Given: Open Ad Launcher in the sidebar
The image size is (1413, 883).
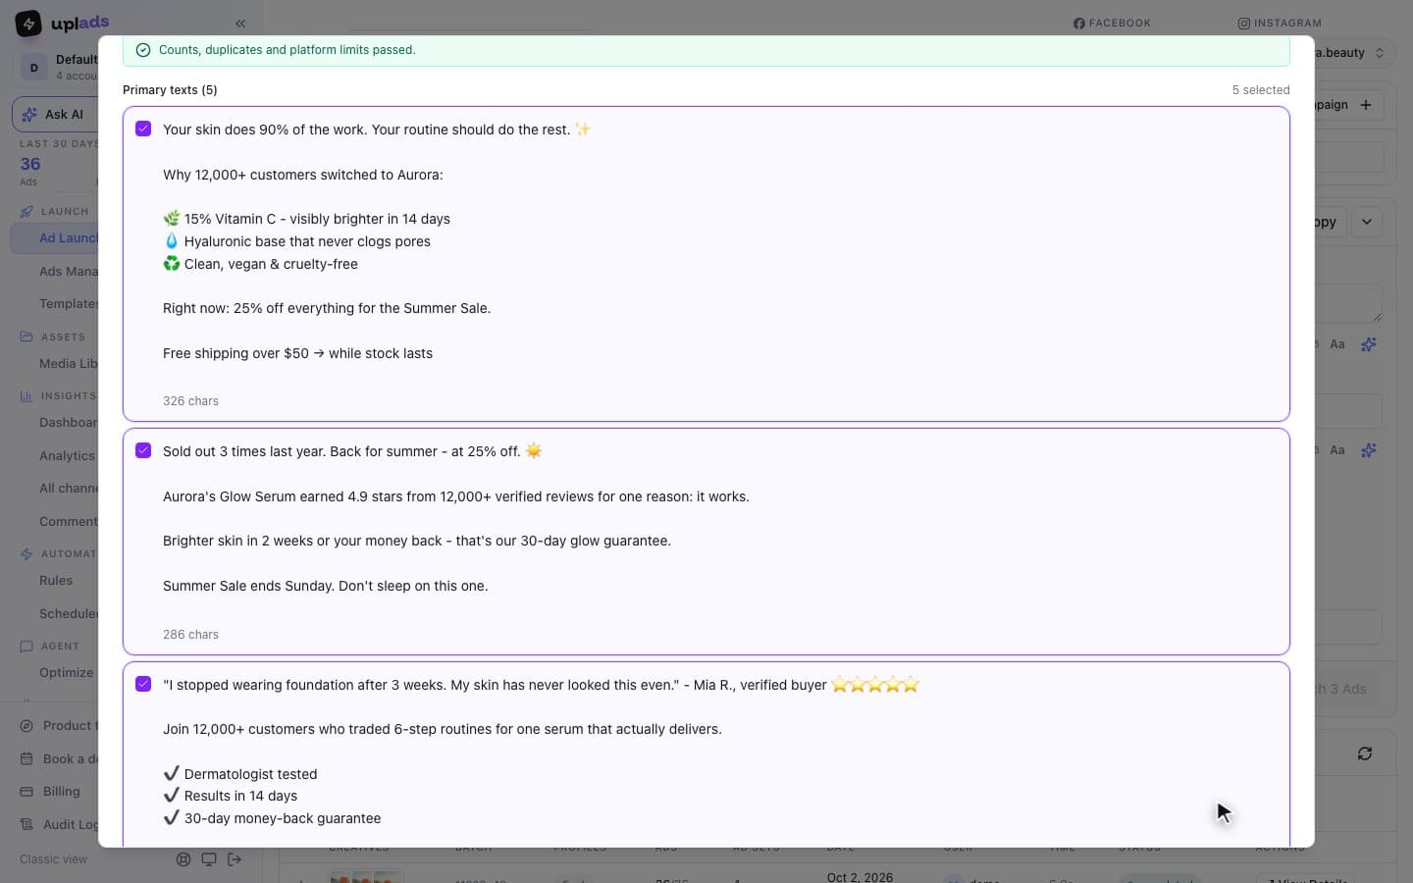Looking at the screenshot, I should 55,238.
